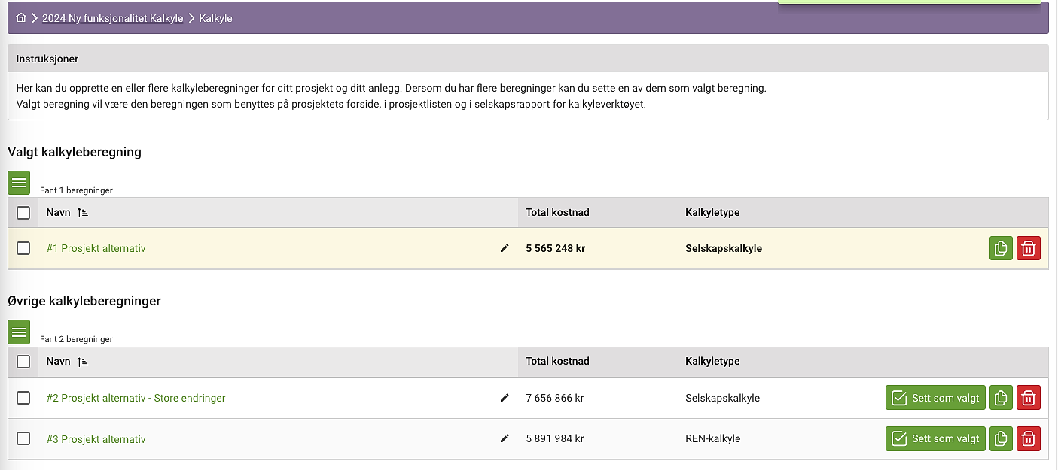Screen dimensions: 1058x470
Task: Click Kalkyletype header in Valgt kalkyleberegning table
Action: pos(712,213)
